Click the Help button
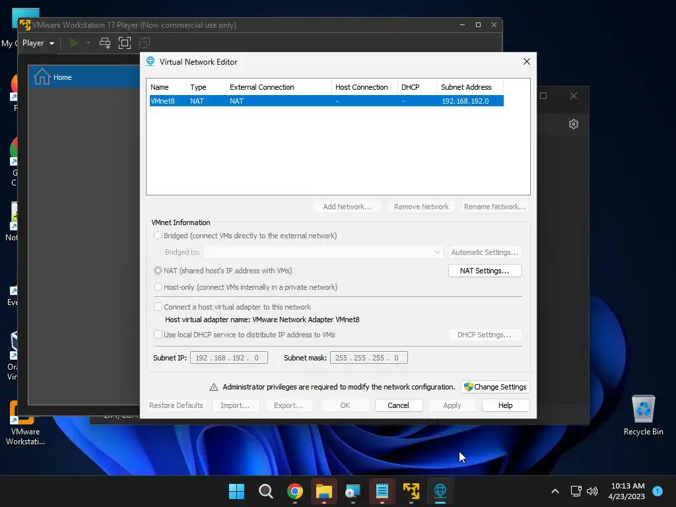The image size is (676, 507). click(505, 405)
